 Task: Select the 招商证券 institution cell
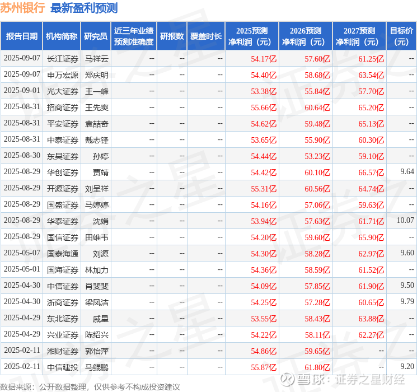pos(63,108)
